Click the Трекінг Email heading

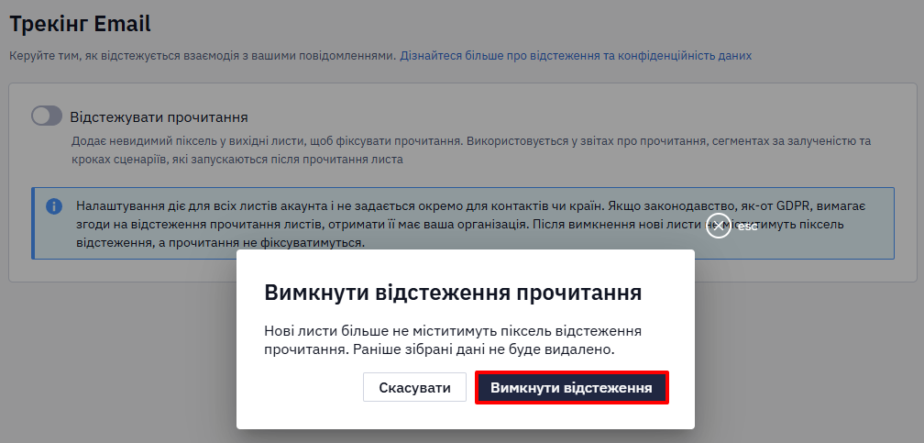tap(80, 24)
